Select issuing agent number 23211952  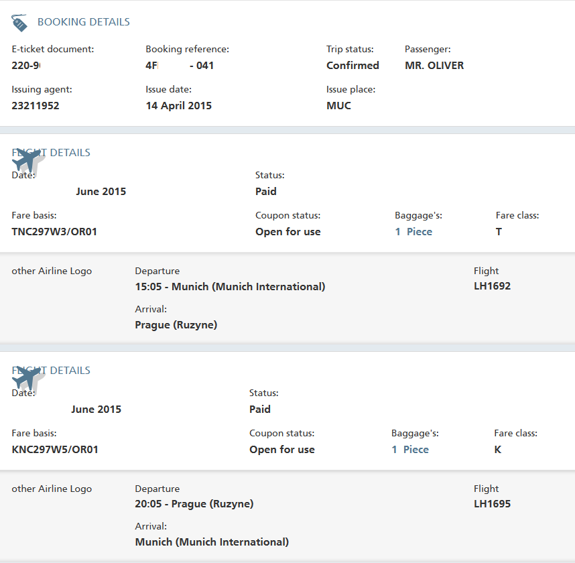pyautogui.click(x=36, y=106)
